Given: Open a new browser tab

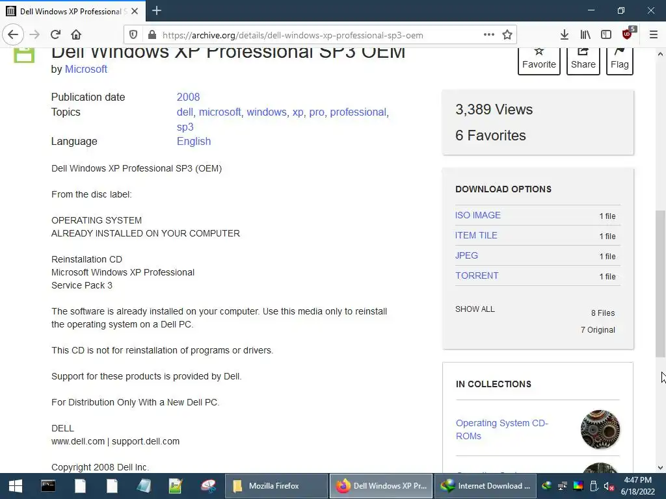Looking at the screenshot, I should [157, 10].
